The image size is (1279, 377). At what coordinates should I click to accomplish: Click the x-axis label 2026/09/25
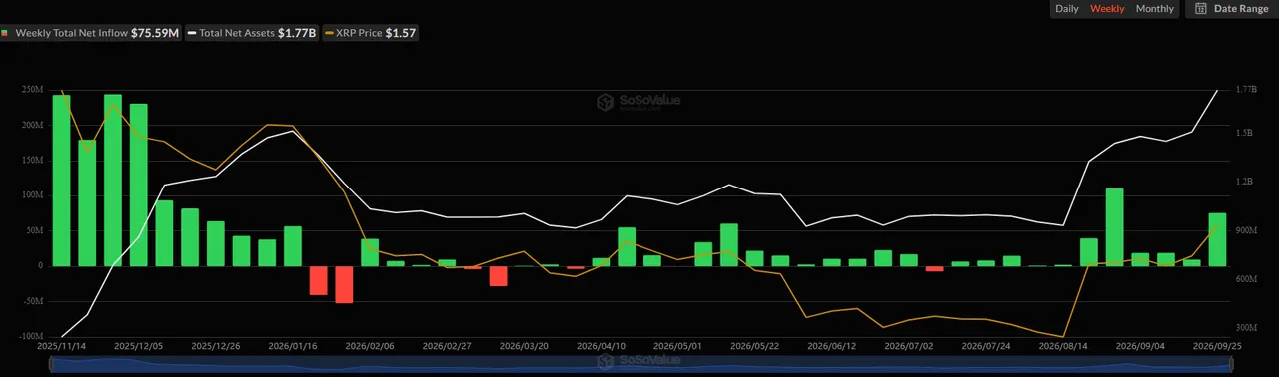1217,346
